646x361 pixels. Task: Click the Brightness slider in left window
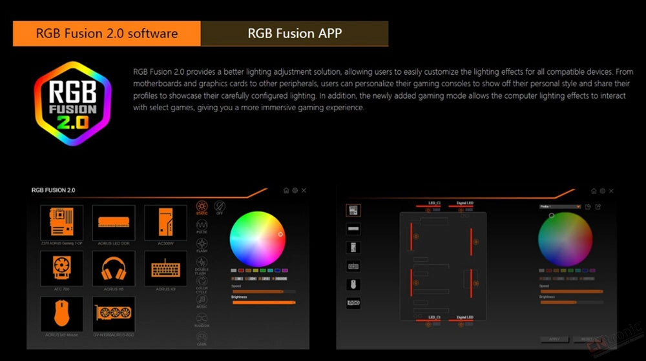coord(264,302)
